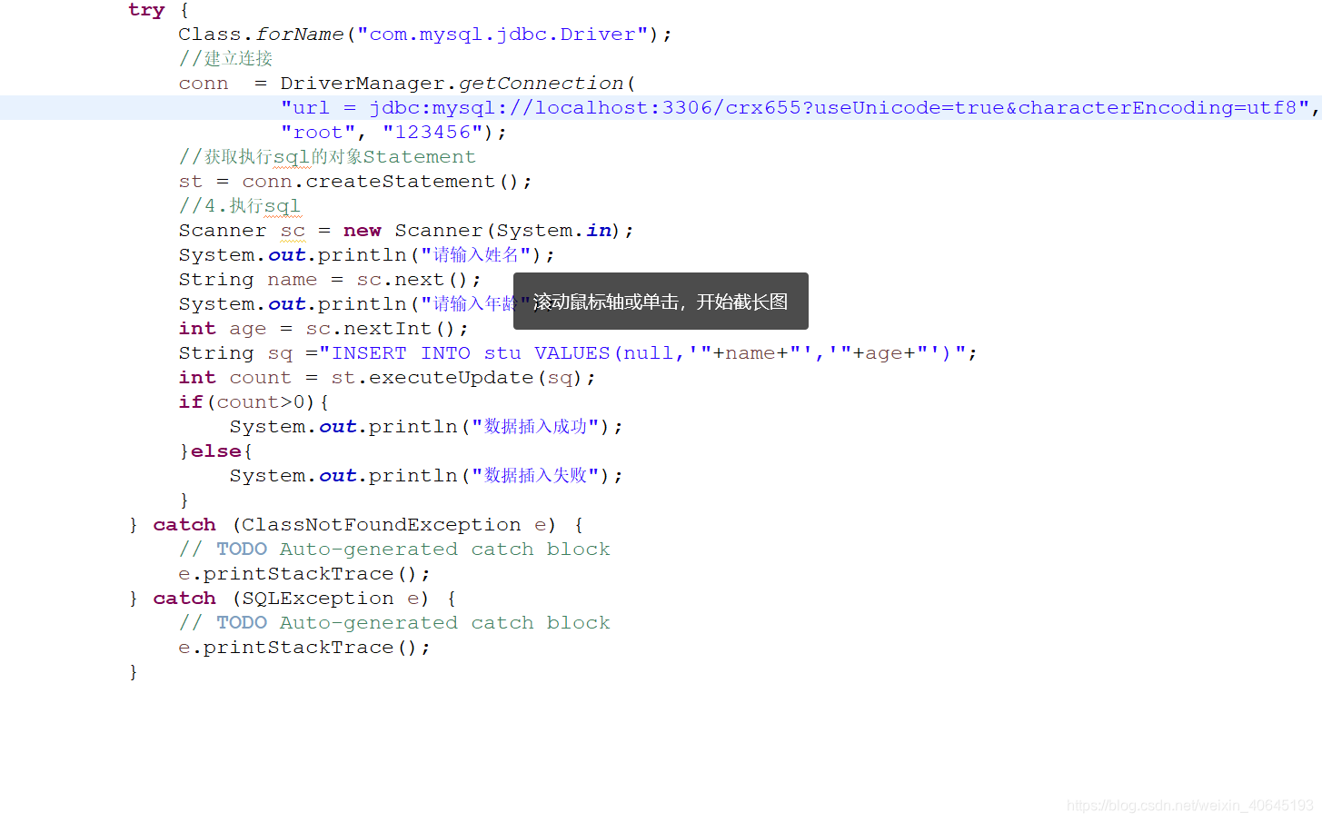The width and height of the screenshot is (1322, 822).
Task: Click the "st = conn.createStatement();" line
Action: (x=355, y=182)
